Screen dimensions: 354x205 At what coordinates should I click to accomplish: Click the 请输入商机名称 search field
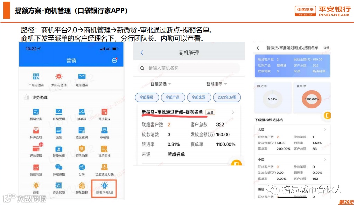pyautogui.click(x=189, y=68)
